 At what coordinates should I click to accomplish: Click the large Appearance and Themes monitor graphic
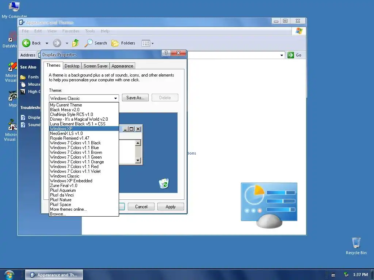click(x=269, y=205)
